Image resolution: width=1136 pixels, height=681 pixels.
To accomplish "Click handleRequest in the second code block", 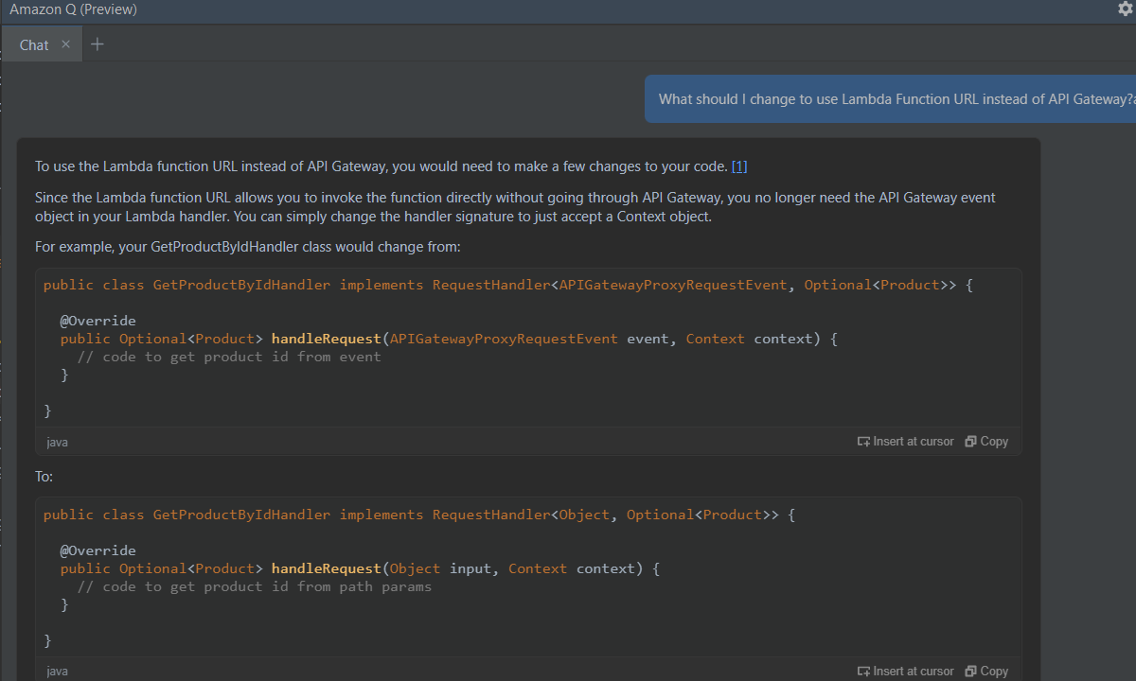I will coord(326,568).
